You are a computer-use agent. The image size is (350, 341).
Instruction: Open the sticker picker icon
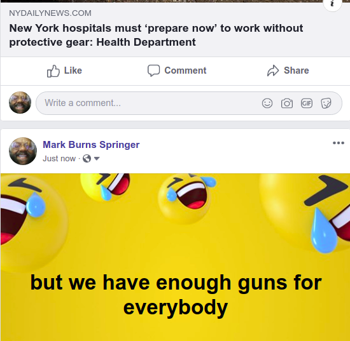326,103
